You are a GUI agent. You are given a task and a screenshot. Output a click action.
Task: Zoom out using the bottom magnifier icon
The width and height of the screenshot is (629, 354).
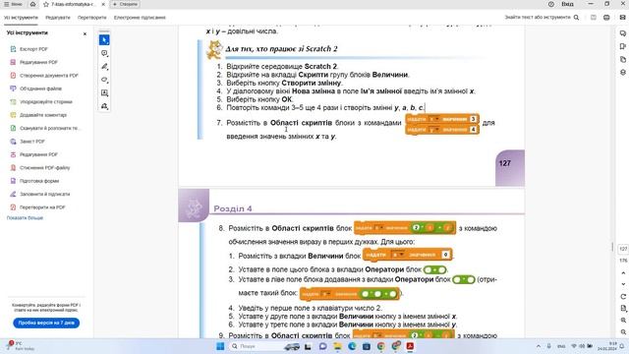[623, 332]
